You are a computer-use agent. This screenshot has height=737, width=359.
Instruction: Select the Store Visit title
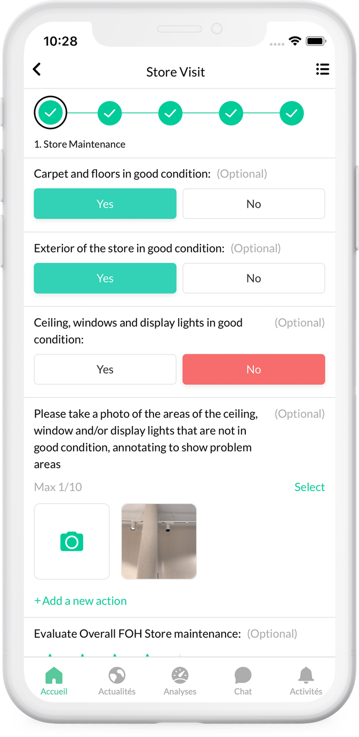[x=175, y=72]
